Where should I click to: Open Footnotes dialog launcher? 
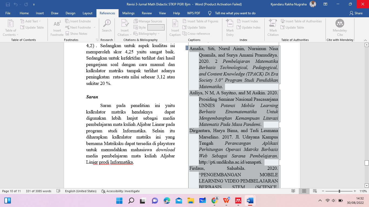[97, 40]
